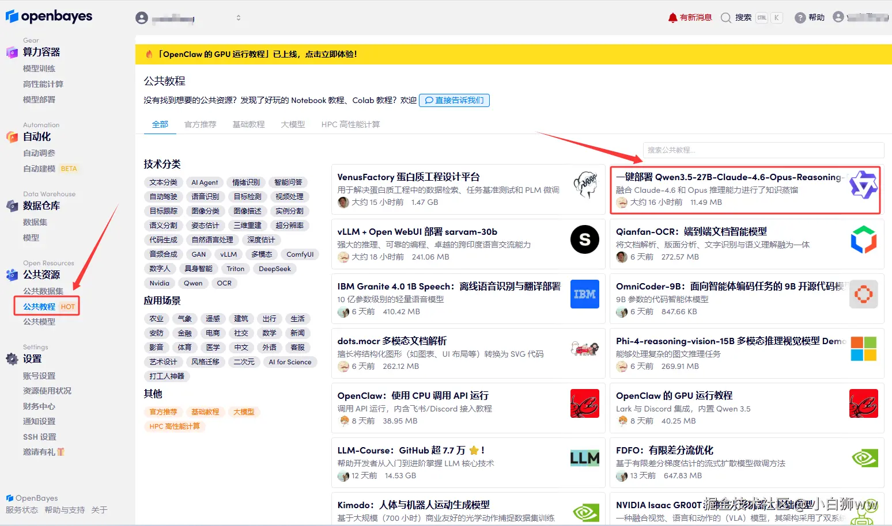Click the IBM logo thumbnail
Screen dimensions: 892x526
pyautogui.click(x=585, y=294)
